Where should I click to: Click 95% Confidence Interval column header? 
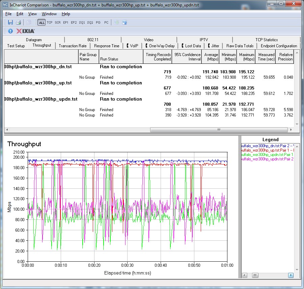coord(187,57)
